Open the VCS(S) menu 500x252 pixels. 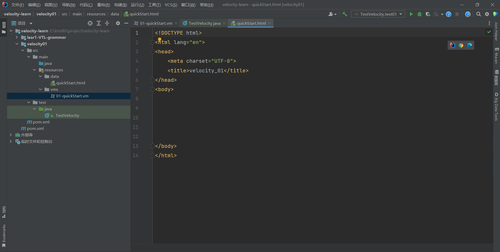171,5
